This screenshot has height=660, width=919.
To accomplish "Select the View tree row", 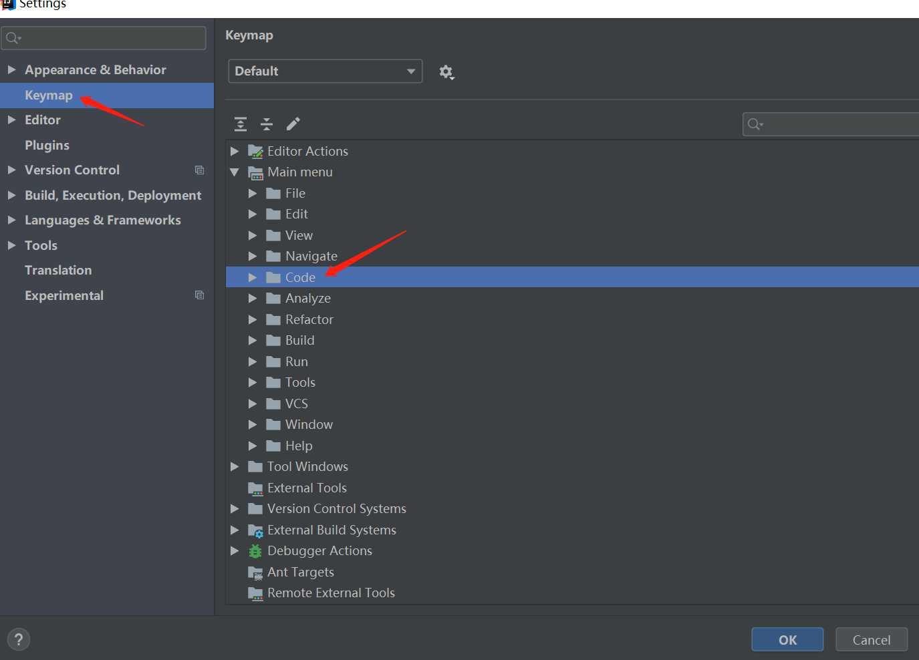I will point(572,235).
